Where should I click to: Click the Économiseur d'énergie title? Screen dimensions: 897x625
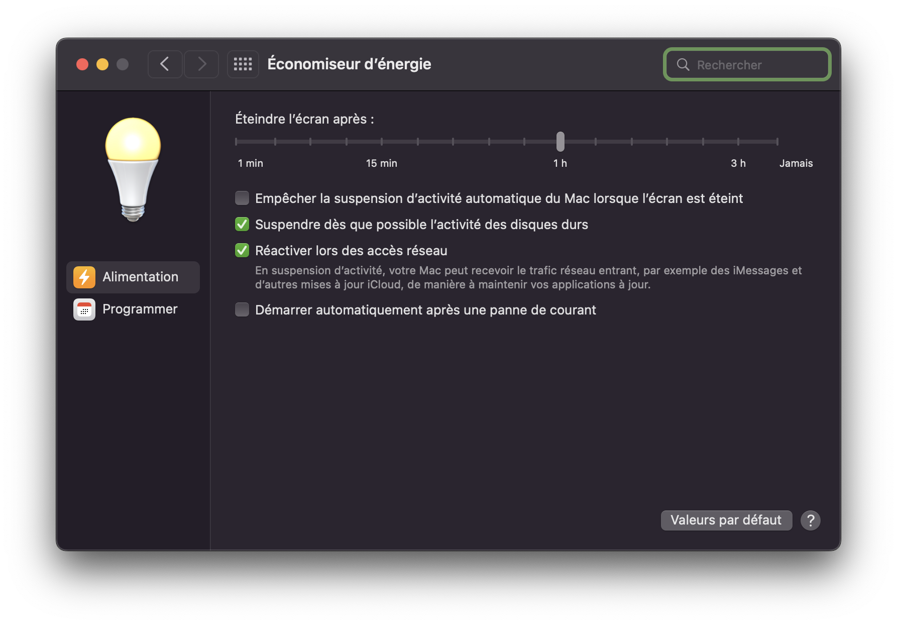pyautogui.click(x=350, y=64)
